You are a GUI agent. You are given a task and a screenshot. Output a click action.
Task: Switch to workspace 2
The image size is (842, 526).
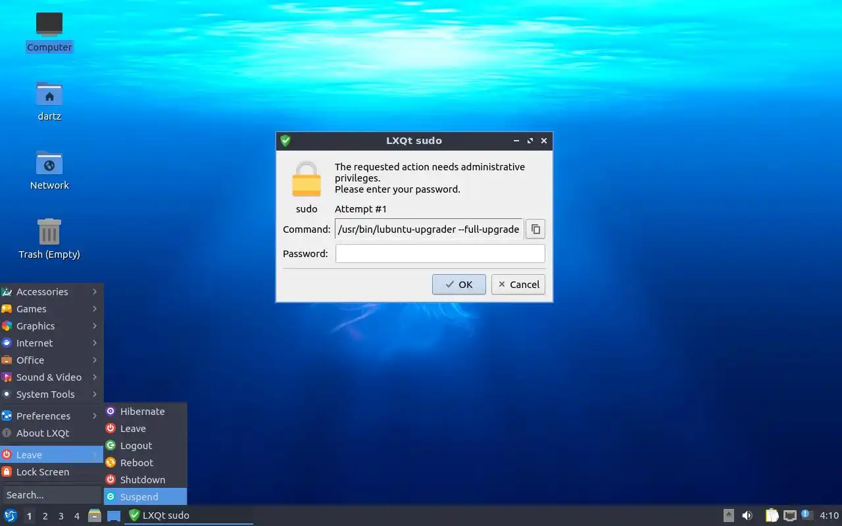pos(45,516)
